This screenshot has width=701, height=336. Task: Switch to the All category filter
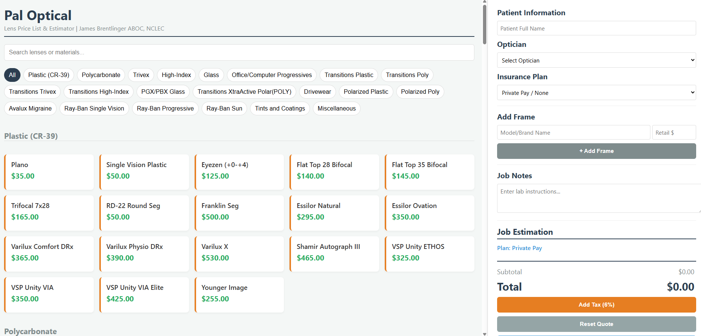[12, 75]
